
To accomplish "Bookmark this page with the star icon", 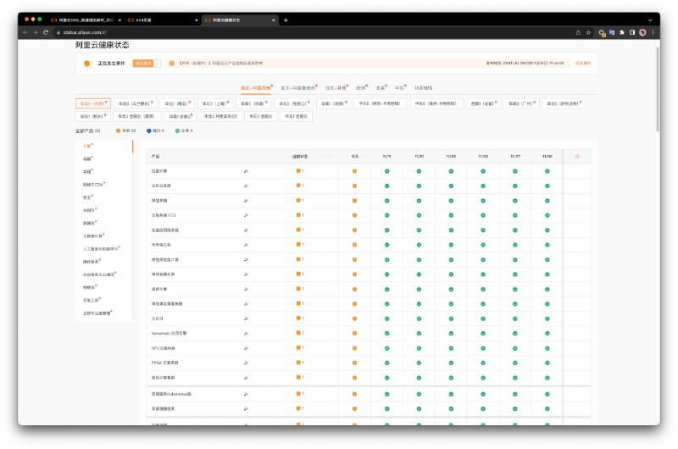I will 588,32.
